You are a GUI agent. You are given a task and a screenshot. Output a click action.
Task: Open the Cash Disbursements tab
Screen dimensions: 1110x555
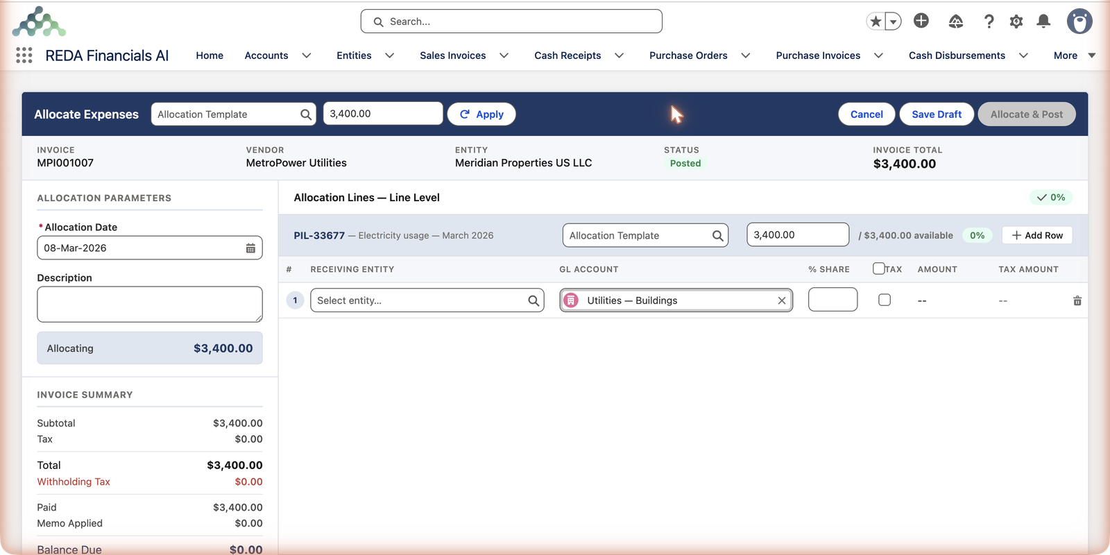957,55
